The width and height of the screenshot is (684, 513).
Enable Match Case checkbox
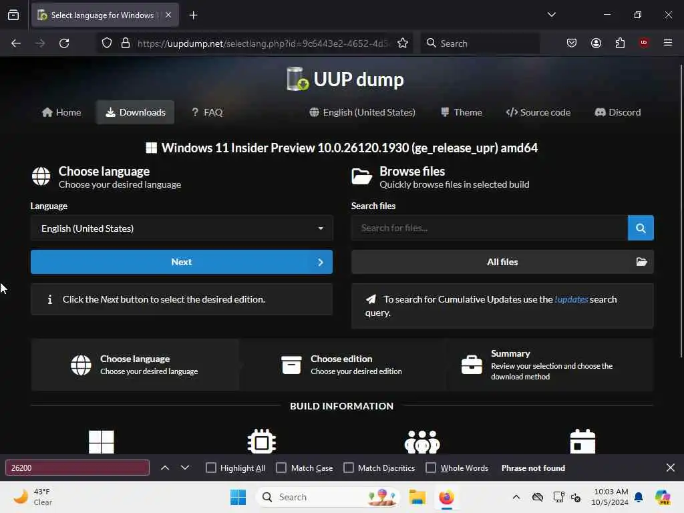(x=281, y=468)
